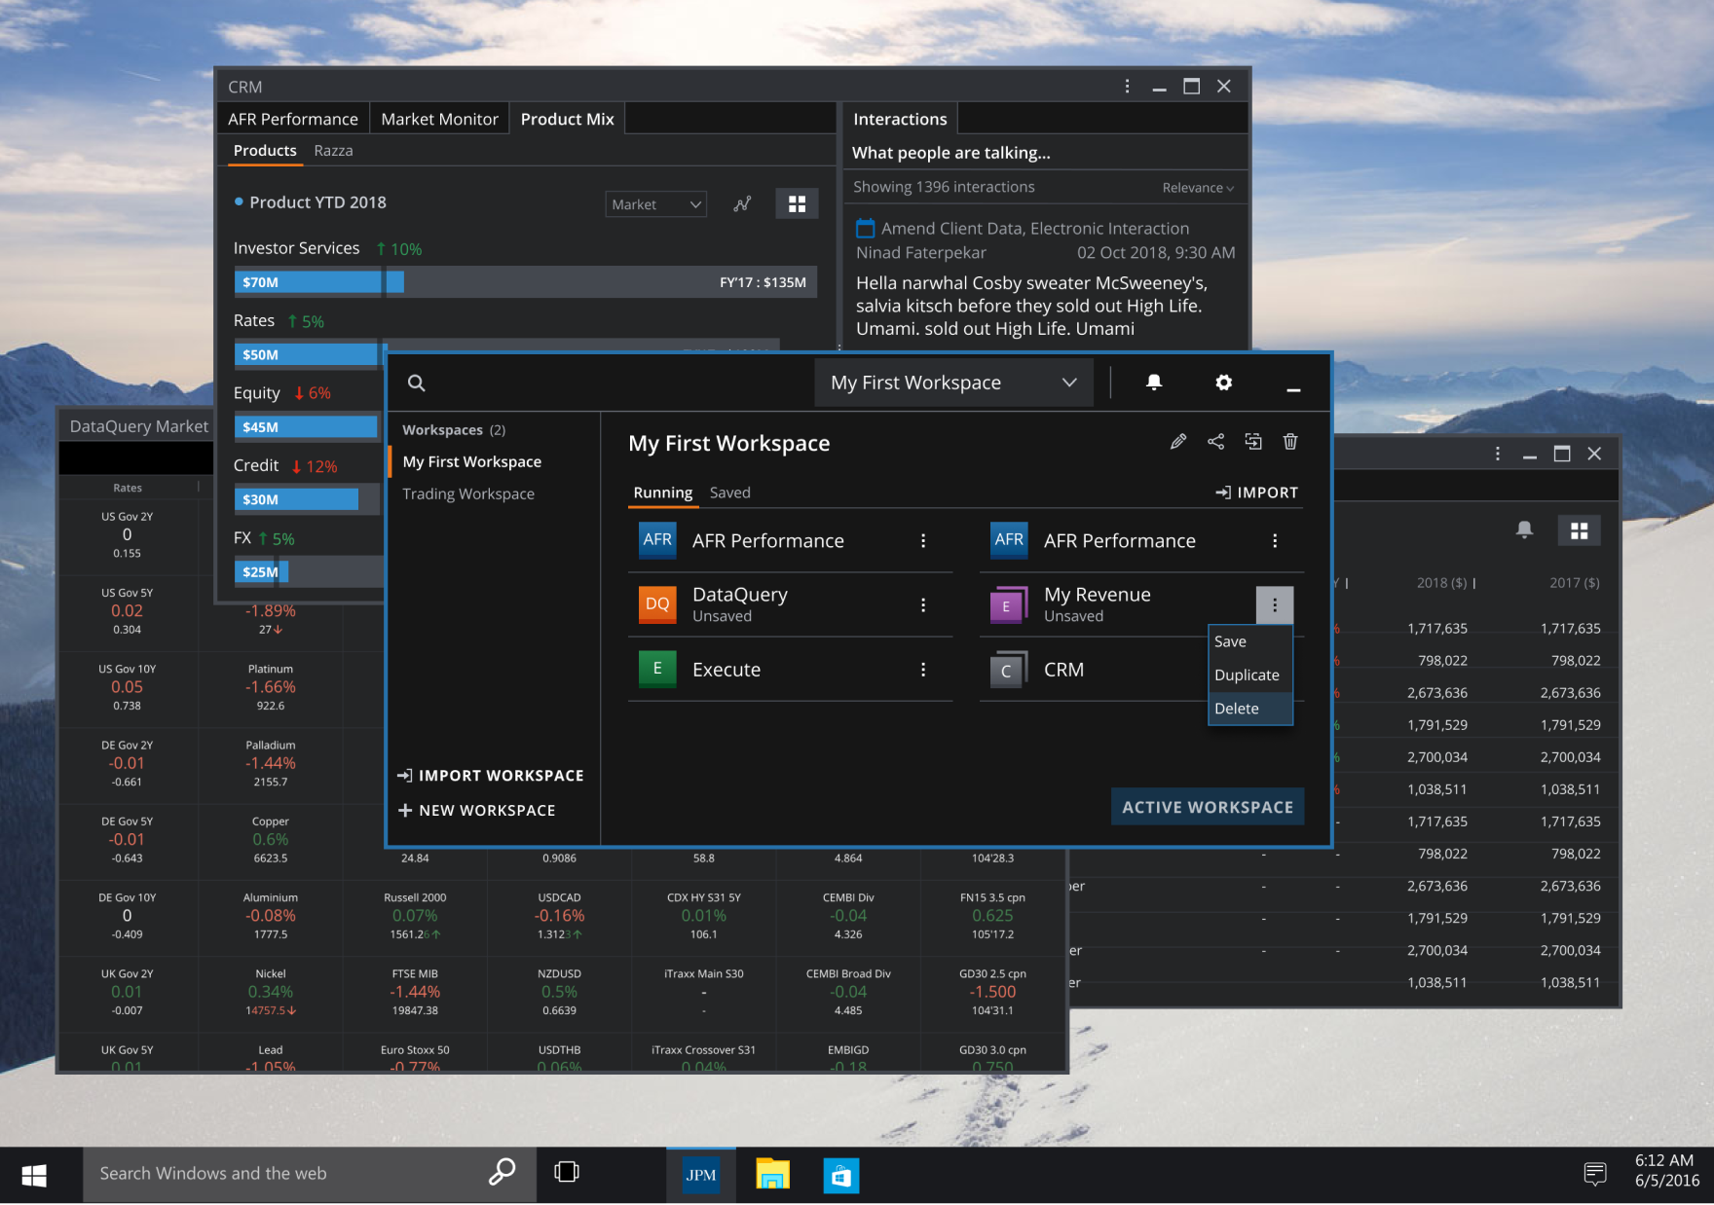Click NEW WORKSPACE in sidebar
Image resolution: width=1714 pixels, height=1205 pixels.
coord(477,810)
